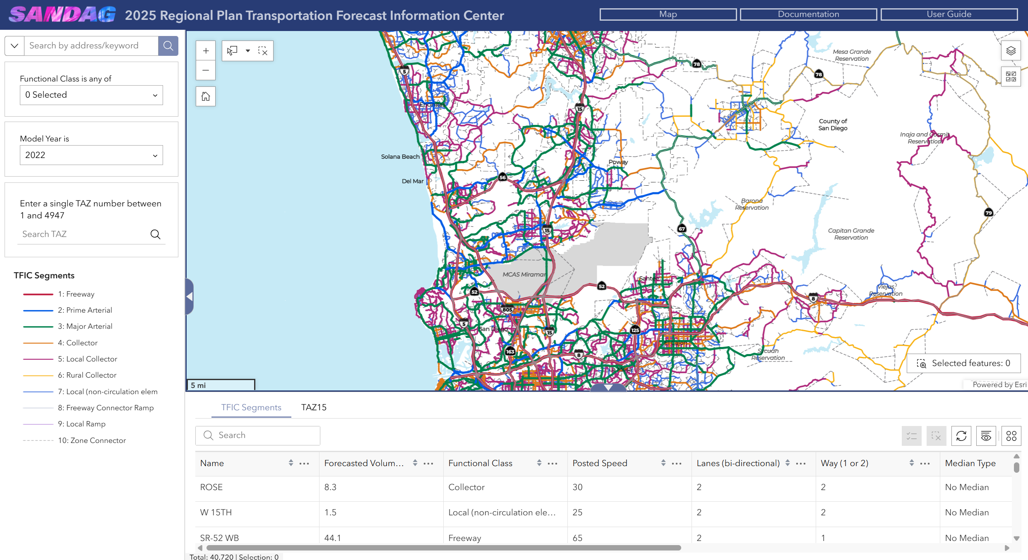Zoom in on the map
The width and height of the screenshot is (1028, 560).
pos(206,51)
